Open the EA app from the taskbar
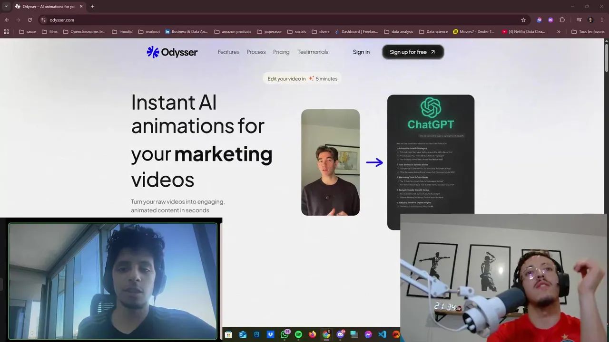 [396, 334]
